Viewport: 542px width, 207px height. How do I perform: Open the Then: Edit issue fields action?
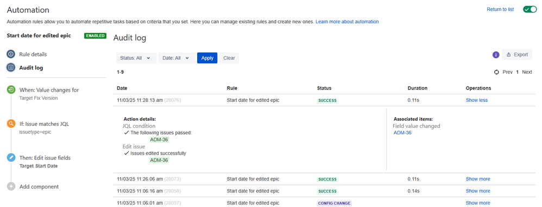point(45,158)
